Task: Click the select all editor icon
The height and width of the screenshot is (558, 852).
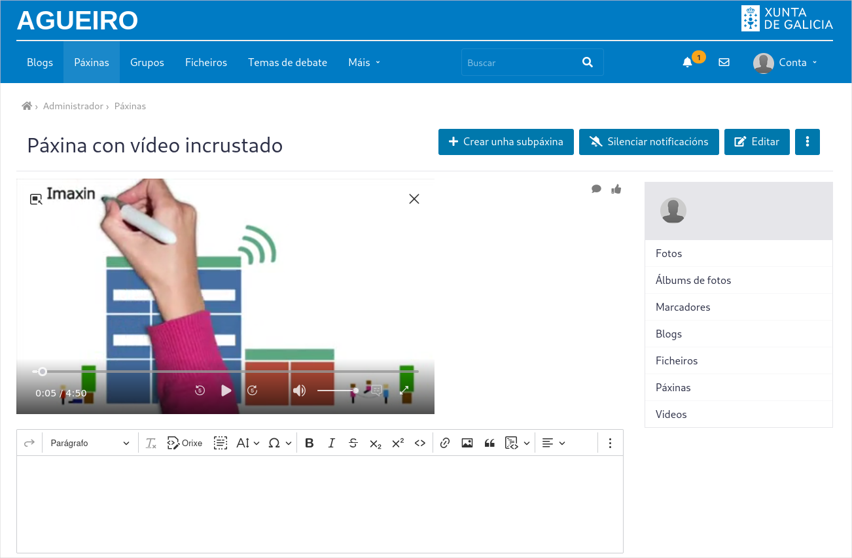Action: pos(221,443)
